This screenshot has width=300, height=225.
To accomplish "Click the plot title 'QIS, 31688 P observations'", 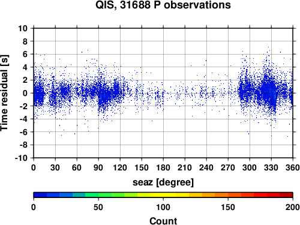I will tap(163, 5).
